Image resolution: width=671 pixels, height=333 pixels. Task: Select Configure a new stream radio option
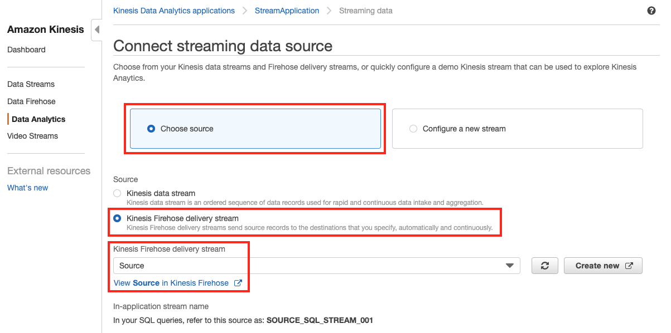[413, 129]
